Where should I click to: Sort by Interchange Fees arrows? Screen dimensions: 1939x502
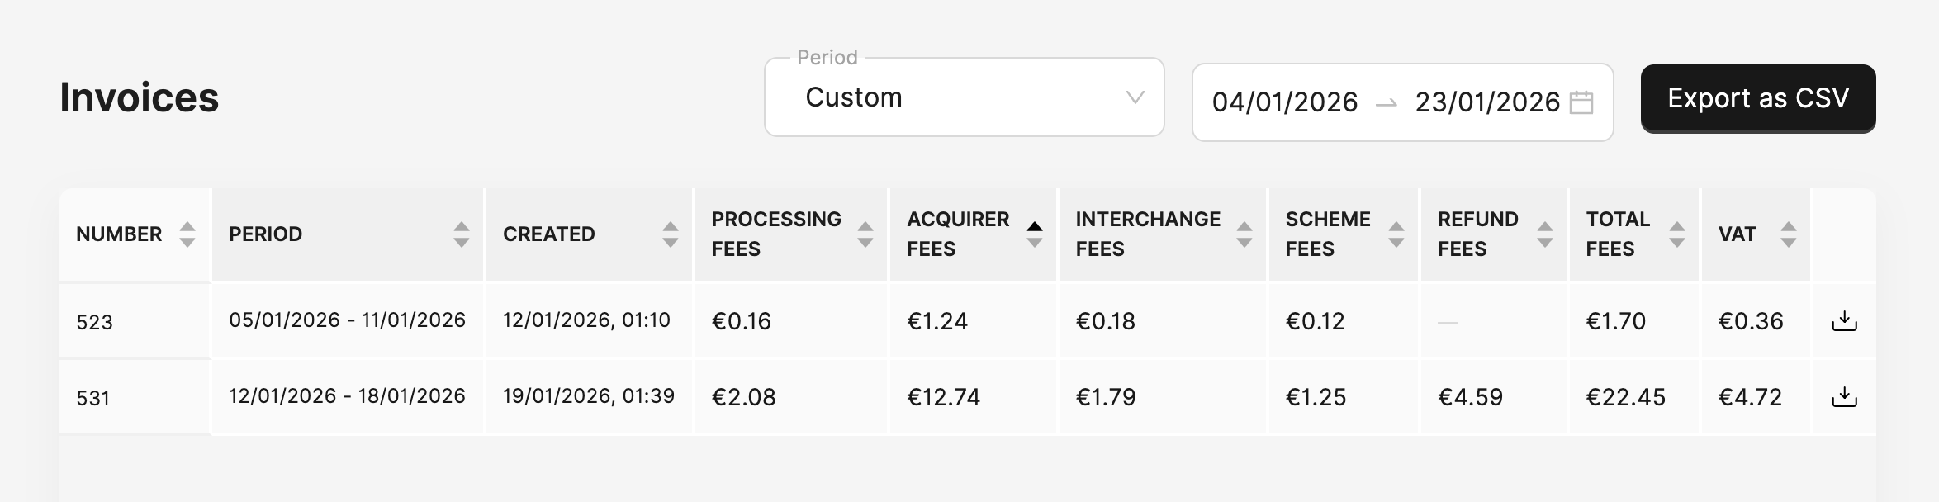[x=1244, y=234]
